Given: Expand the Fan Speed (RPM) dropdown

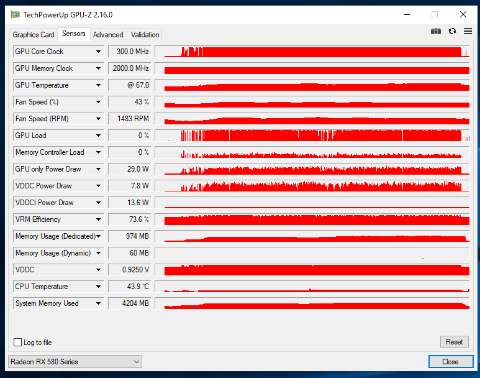Looking at the screenshot, I should click(98, 119).
